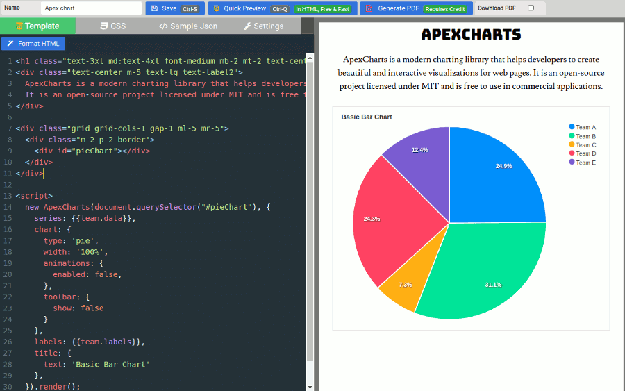
Task: Click code line 30 '}).render();'
Action: tap(53, 387)
